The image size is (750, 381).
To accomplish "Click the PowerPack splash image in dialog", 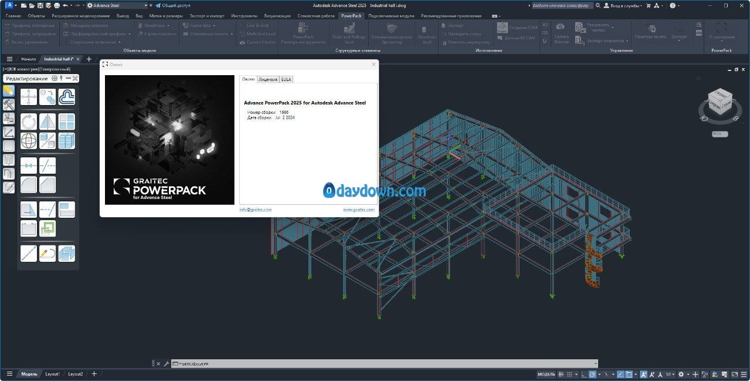I will click(x=169, y=140).
